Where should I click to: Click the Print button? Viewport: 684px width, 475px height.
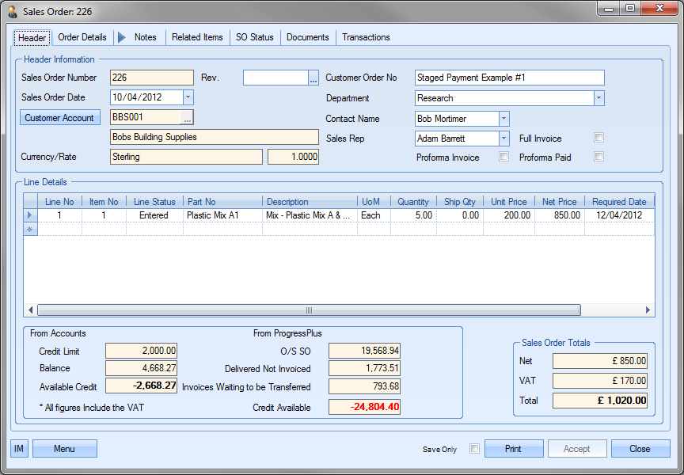(513, 449)
